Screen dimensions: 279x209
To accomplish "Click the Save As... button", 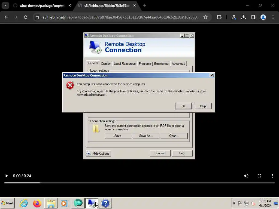I will coord(146,136).
